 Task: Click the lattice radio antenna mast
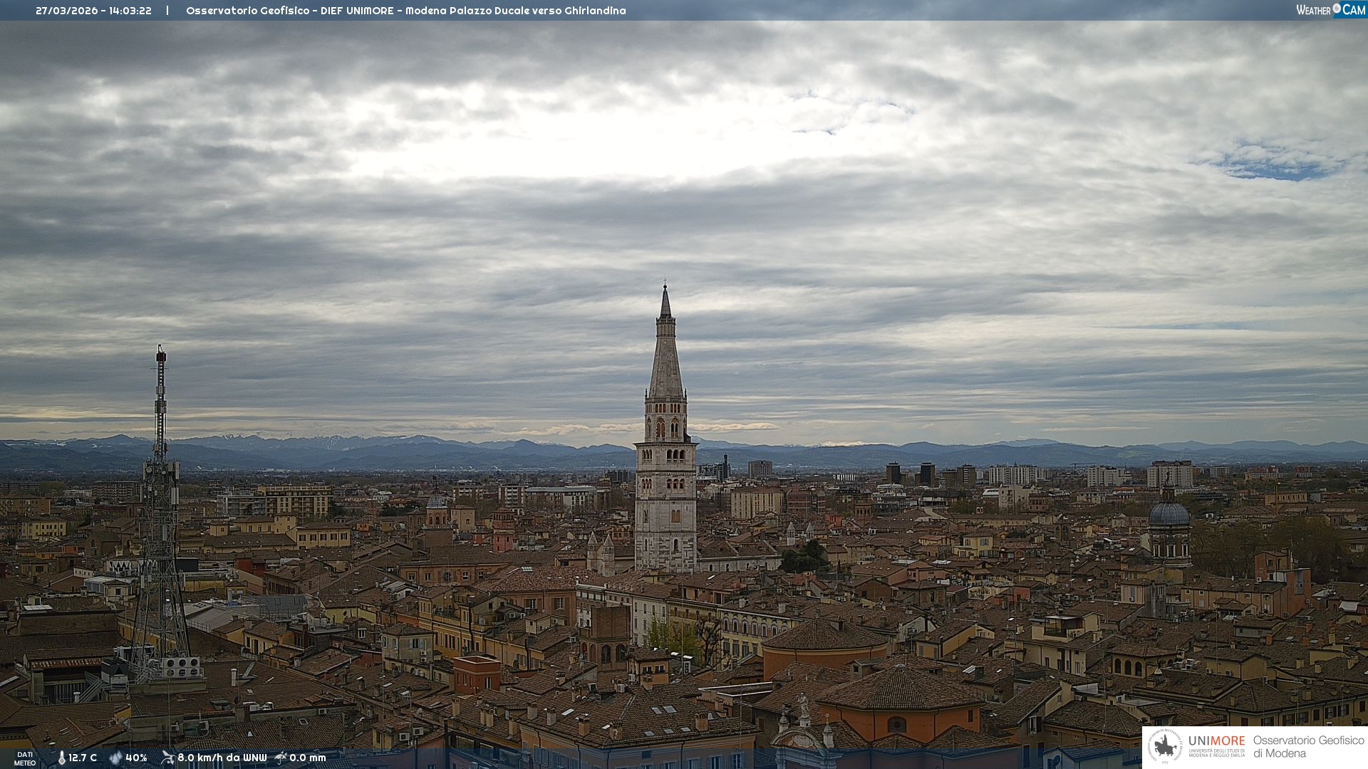[160, 498]
